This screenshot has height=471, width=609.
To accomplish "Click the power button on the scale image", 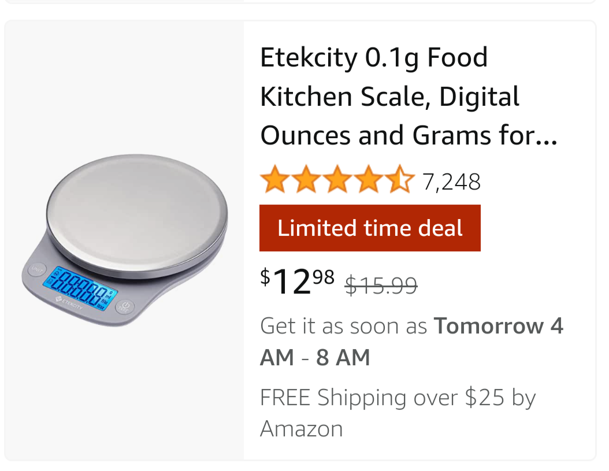I will click(x=125, y=306).
